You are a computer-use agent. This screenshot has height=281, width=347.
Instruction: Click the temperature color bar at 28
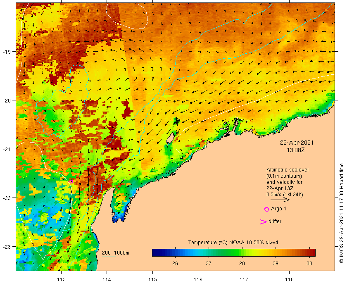click(x=242, y=252)
